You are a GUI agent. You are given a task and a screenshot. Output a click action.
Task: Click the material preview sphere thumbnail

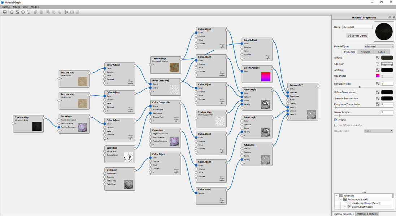click(x=384, y=32)
